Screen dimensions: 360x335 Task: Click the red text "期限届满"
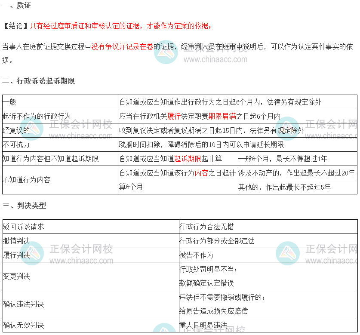coord(222,117)
